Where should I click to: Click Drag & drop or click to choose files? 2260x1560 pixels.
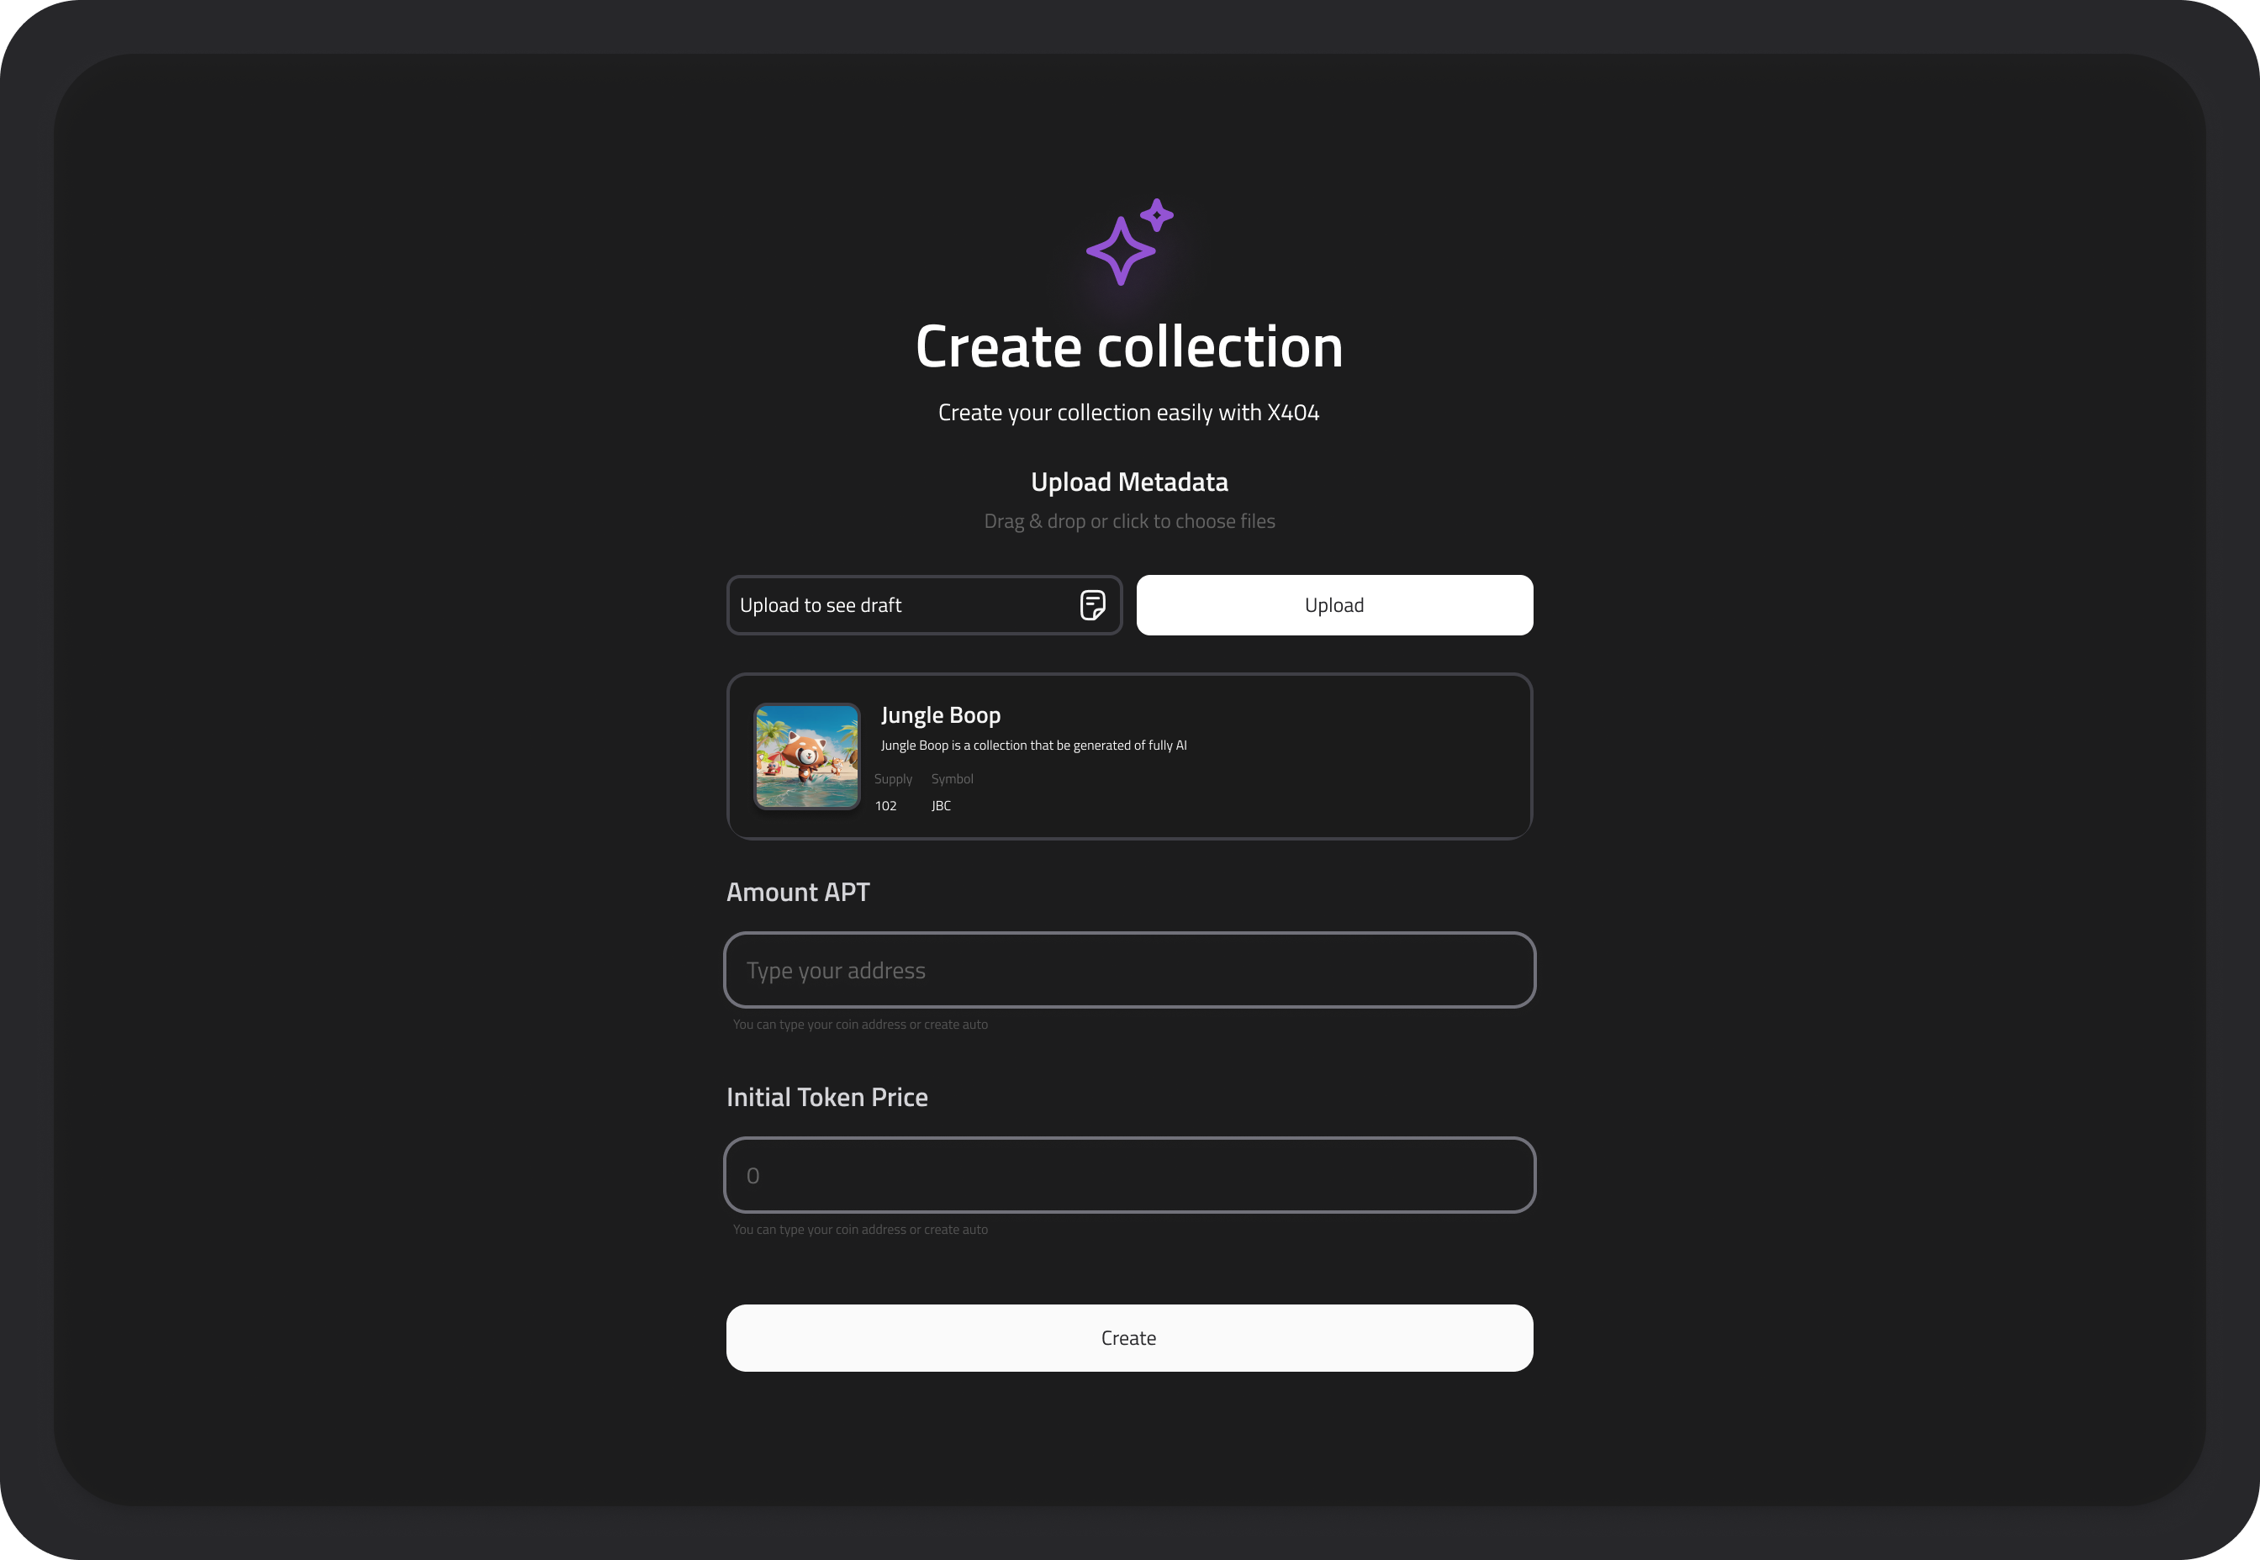pyautogui.click(x=1129, y=521)
